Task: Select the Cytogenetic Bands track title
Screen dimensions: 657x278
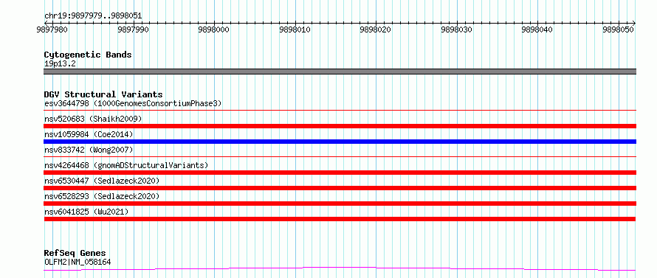Action: 88,55
